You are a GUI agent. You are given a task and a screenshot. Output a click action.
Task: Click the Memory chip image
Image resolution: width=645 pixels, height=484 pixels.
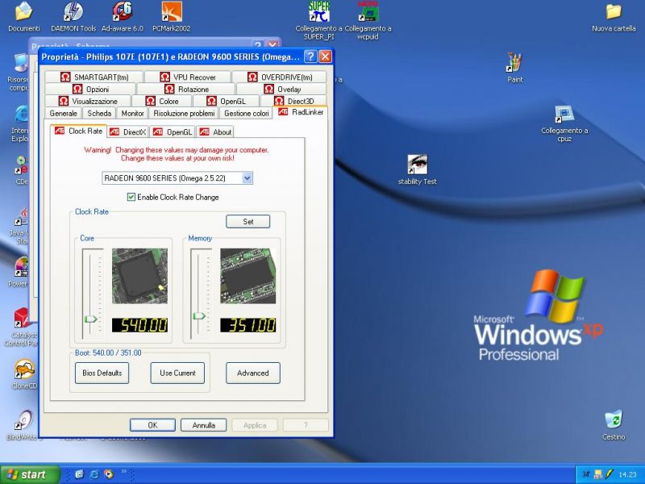pos(248,276)
